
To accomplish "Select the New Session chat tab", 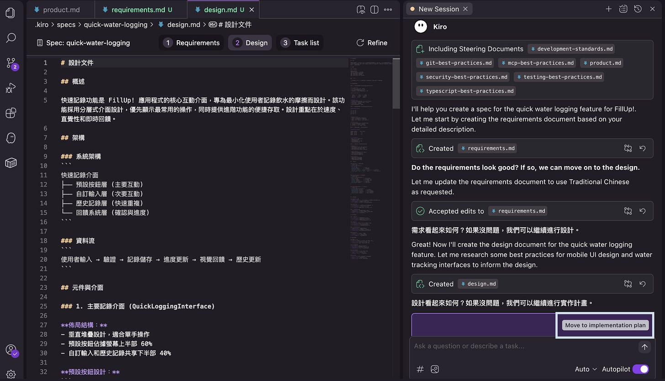I will (438, 9).
